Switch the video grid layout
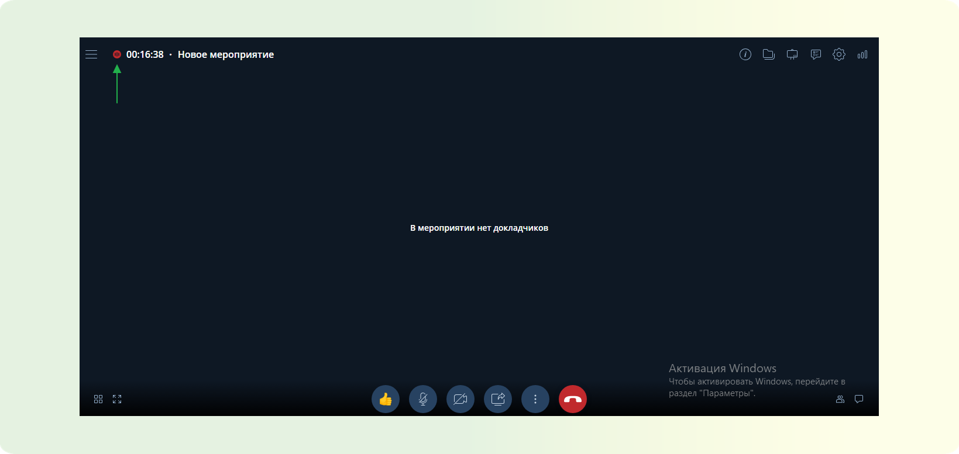The width and height of the screenshot is (959, 454). [98, 399]
